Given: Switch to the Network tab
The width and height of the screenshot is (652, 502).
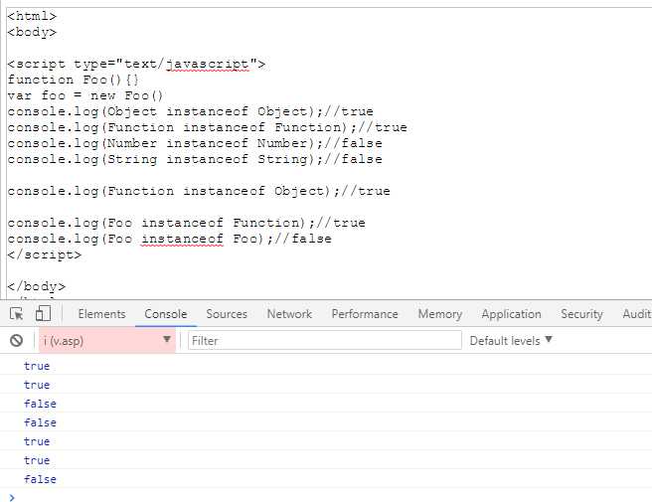Looking at the screenshot, I should [289, 314].
